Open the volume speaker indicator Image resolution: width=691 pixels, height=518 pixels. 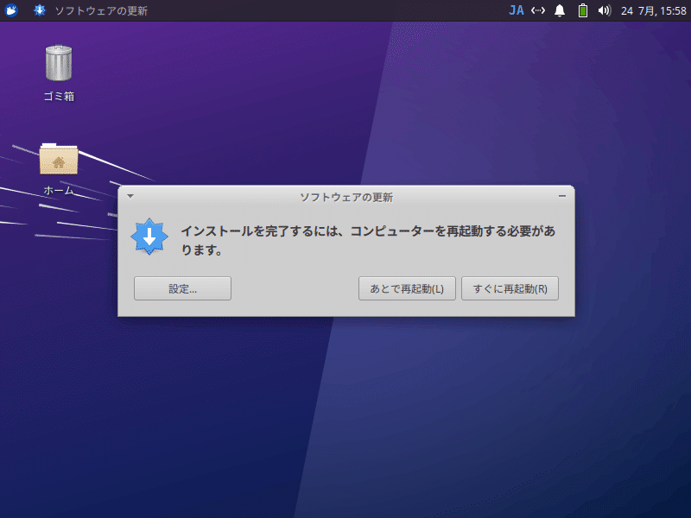604,10
